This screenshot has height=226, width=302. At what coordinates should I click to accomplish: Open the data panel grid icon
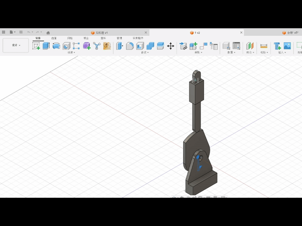[x=3, y=32]
